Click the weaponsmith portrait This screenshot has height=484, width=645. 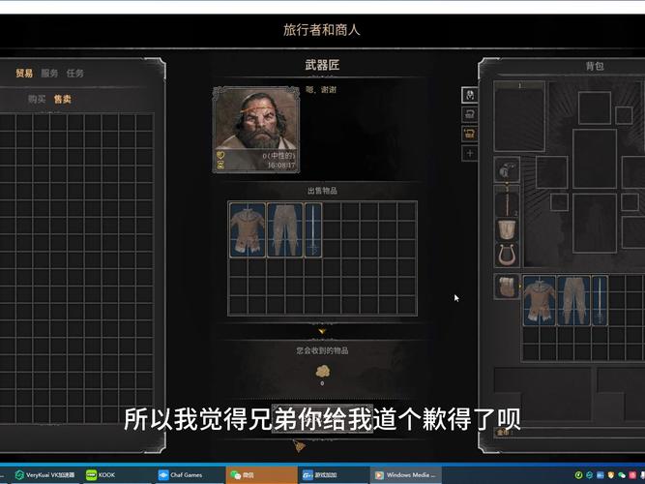tap(256, 130)
